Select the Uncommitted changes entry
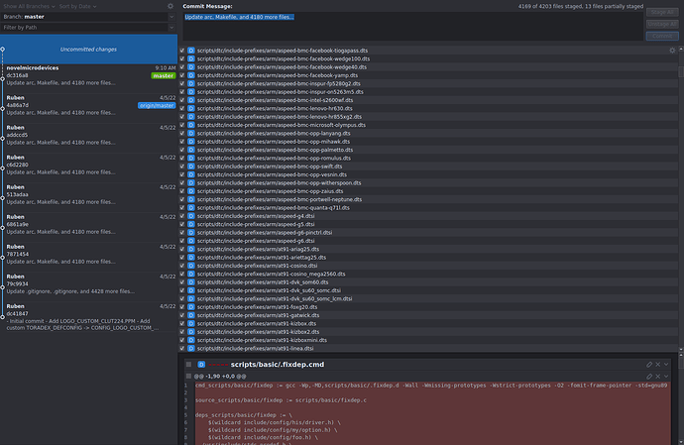684x445 pixels. pyautogui.click(x=88, y=50)
